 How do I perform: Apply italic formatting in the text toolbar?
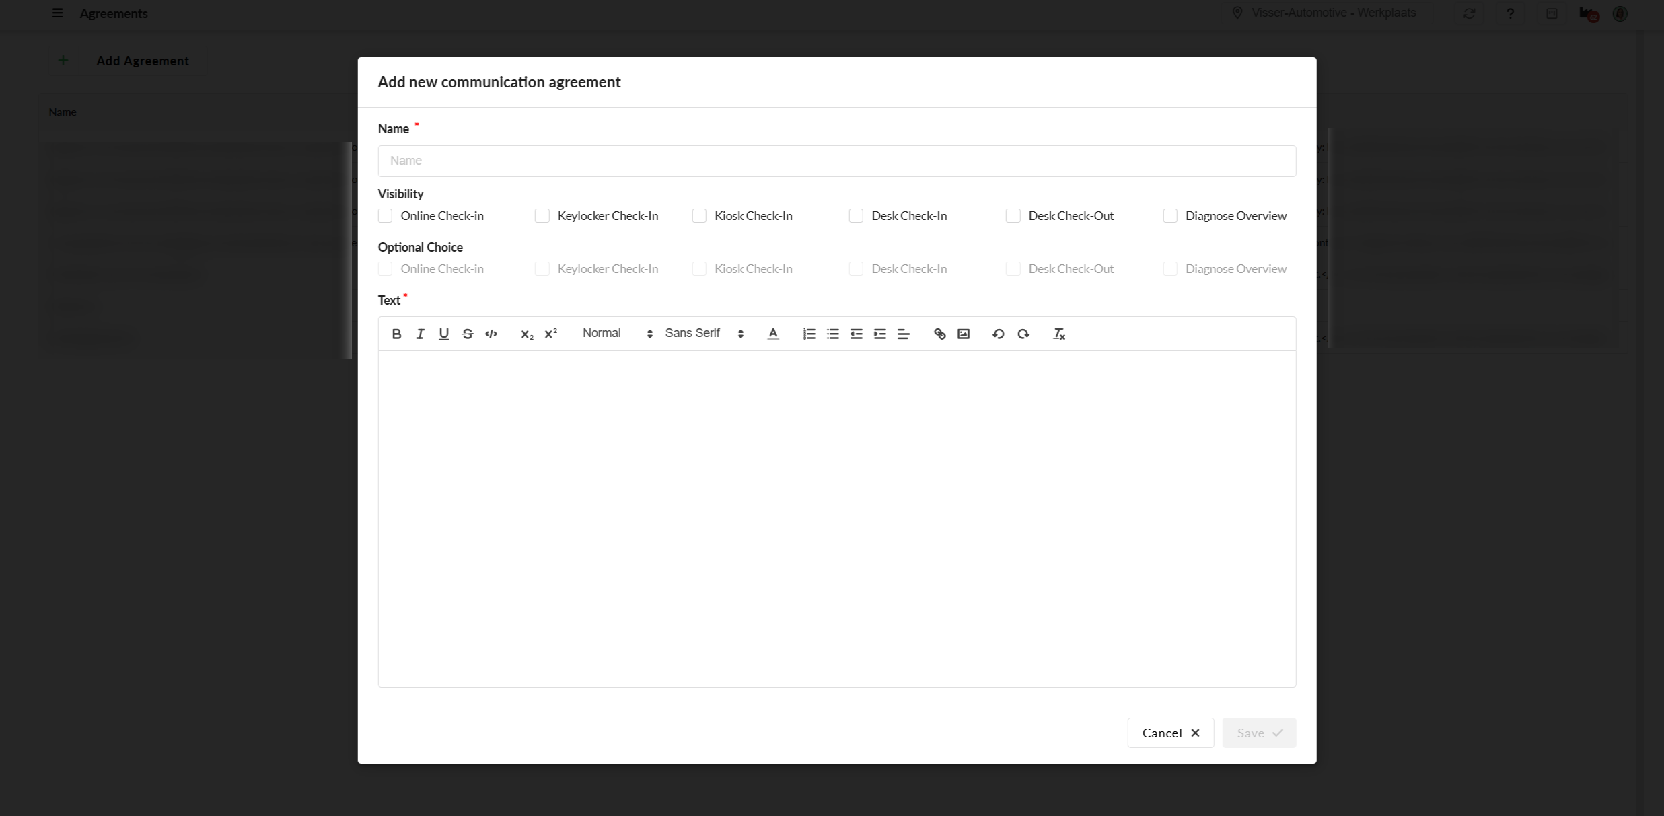tap(420, 334)
